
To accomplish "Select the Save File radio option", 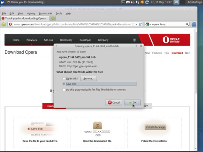I will click(64, 84).
